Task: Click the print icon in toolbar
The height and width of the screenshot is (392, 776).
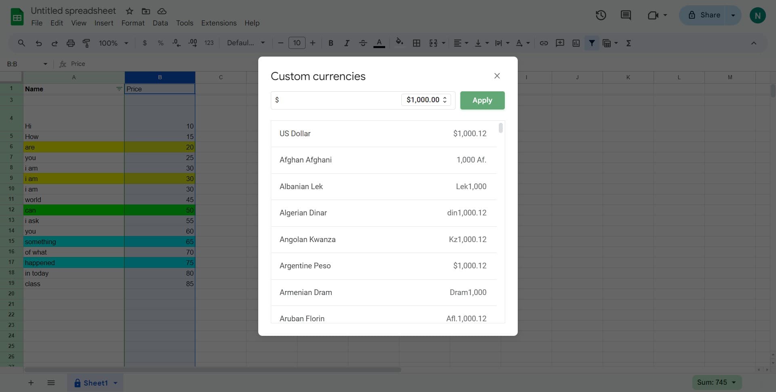Action: coord(70,43)
